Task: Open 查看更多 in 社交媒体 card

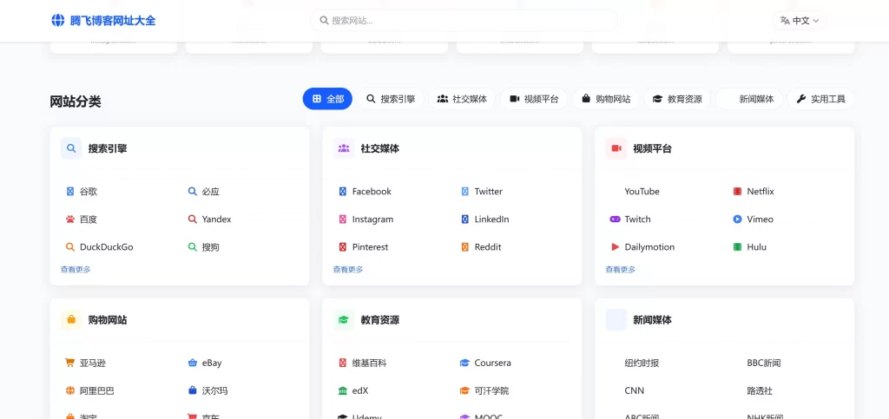Action: [348, 270]
